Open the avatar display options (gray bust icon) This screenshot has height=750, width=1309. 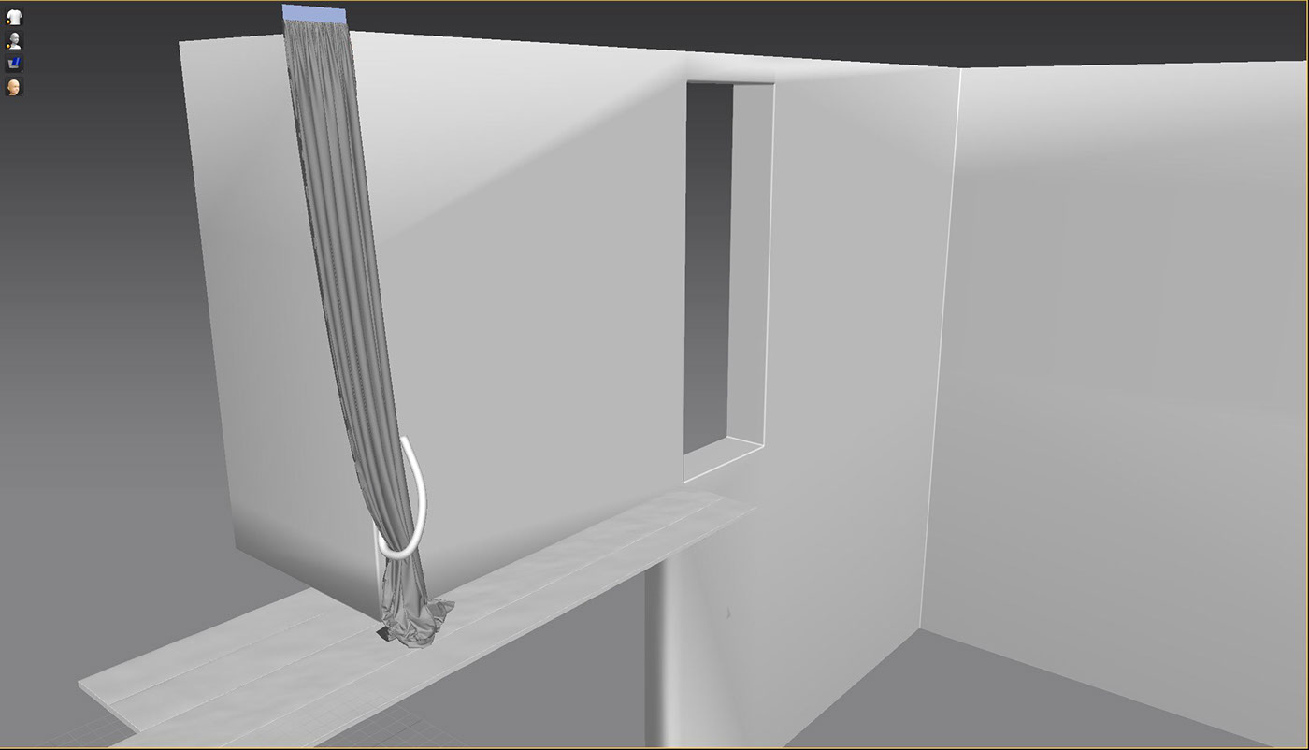click(14, 40)
